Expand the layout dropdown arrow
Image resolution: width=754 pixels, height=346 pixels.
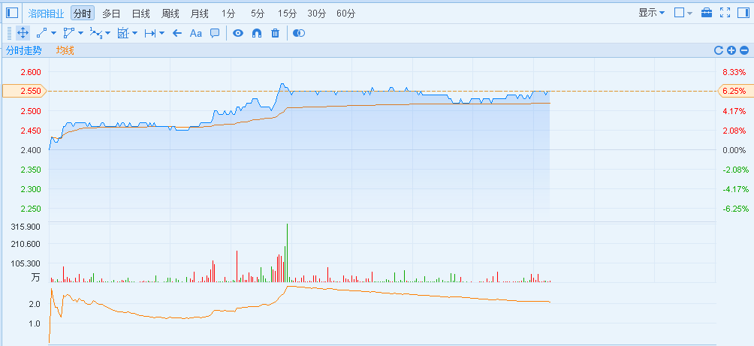pos(689,14)
